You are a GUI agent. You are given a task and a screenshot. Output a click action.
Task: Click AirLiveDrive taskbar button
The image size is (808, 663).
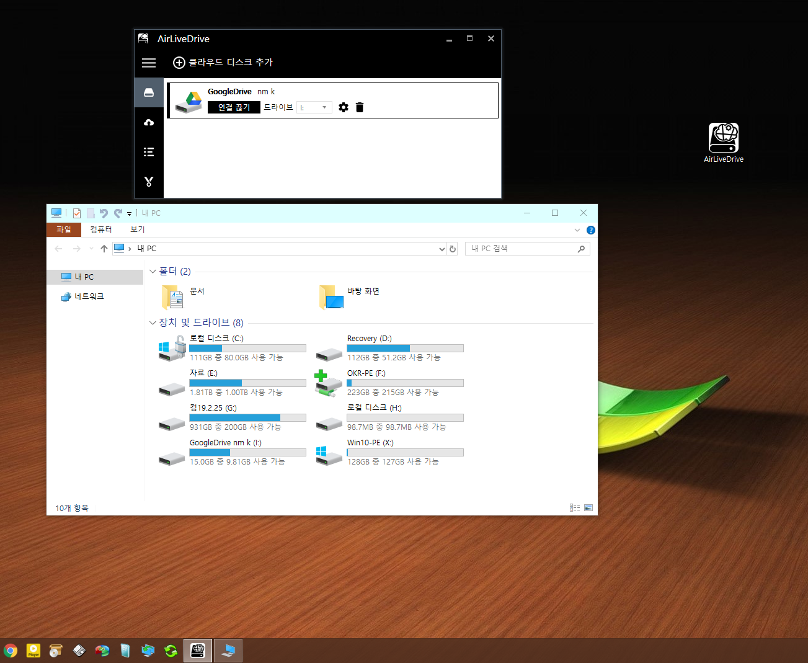pos(198,651)
